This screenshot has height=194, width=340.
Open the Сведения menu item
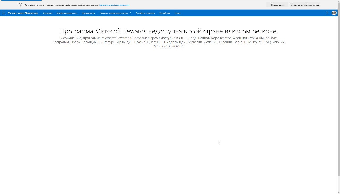(48, 13)
